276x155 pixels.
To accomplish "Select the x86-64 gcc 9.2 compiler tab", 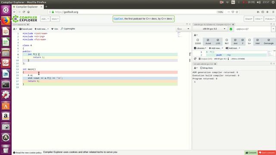I will click(212, 25).
